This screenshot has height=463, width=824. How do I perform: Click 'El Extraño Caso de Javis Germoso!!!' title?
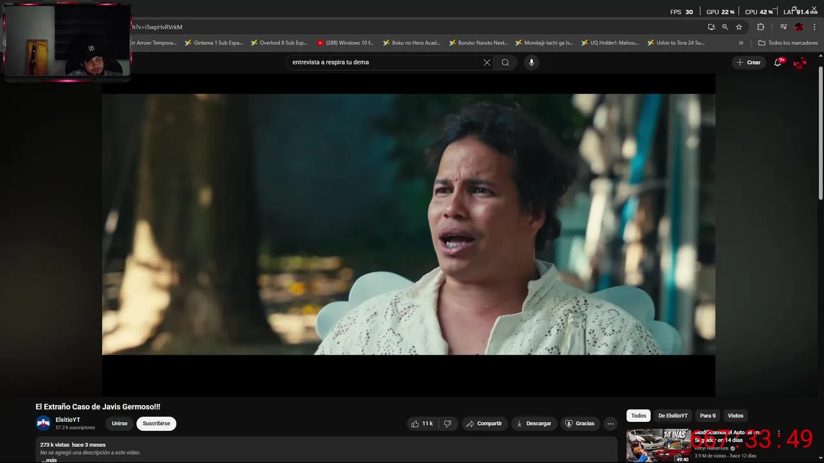coord(98,407)
